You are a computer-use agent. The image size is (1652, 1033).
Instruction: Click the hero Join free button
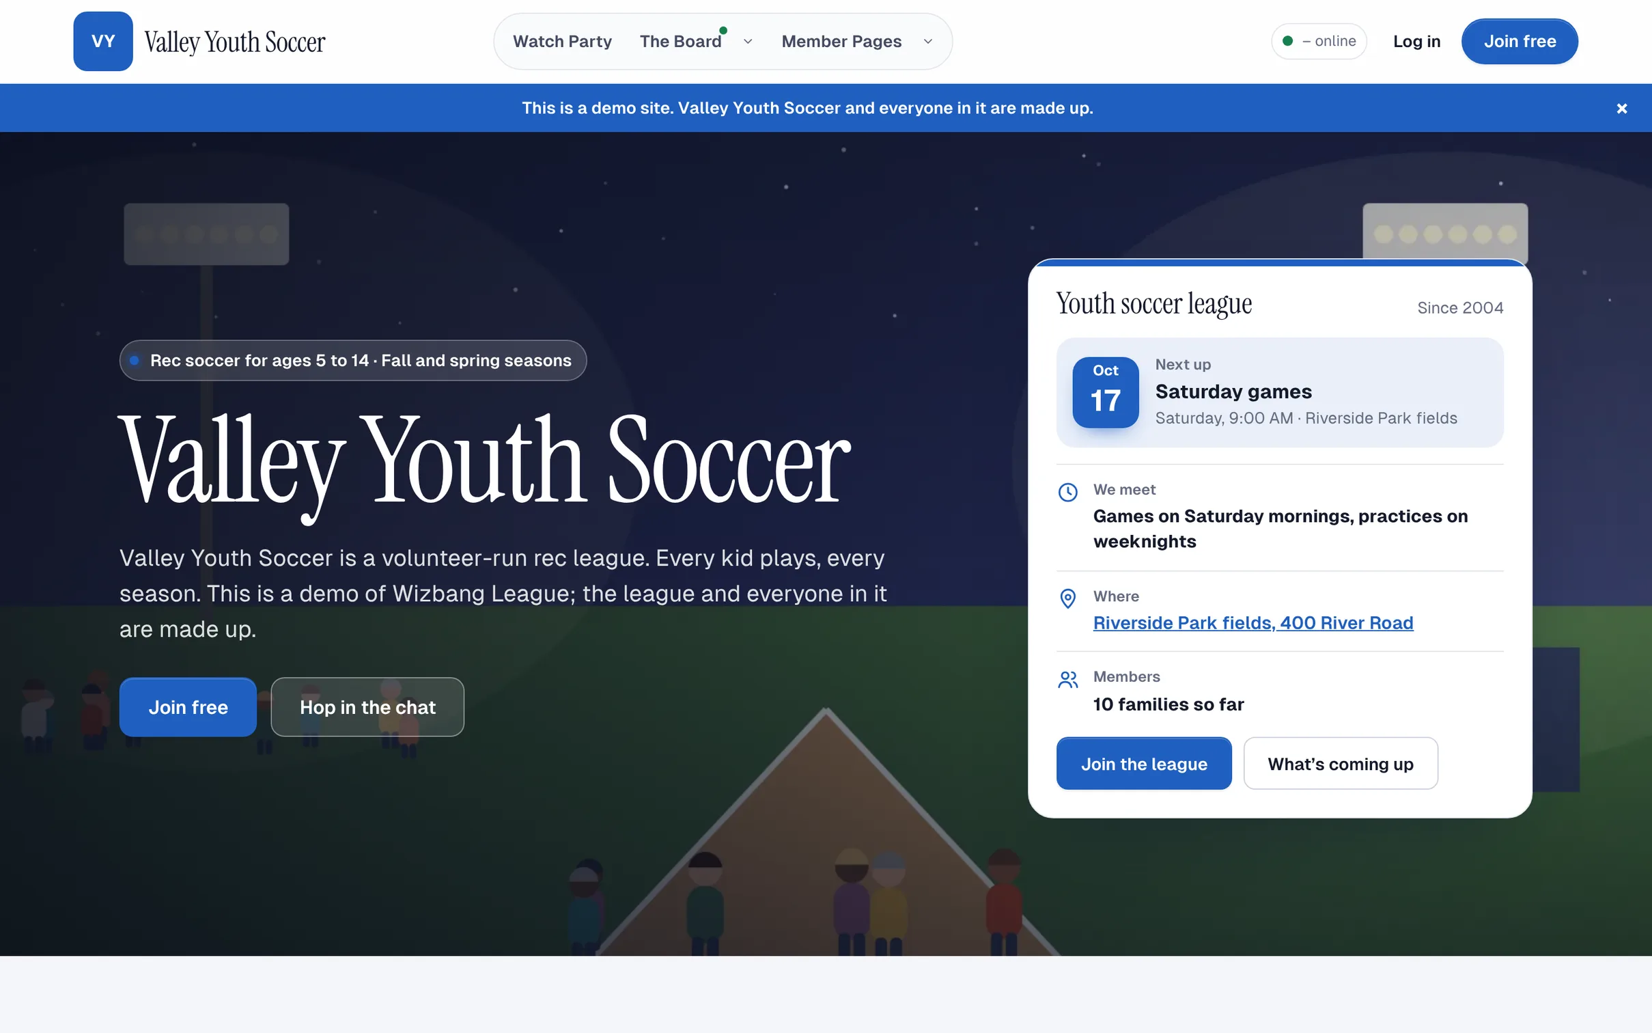tap(188, 707)
